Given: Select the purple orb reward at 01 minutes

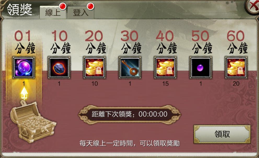Looking at the screenshot, I should pos(24,67).
